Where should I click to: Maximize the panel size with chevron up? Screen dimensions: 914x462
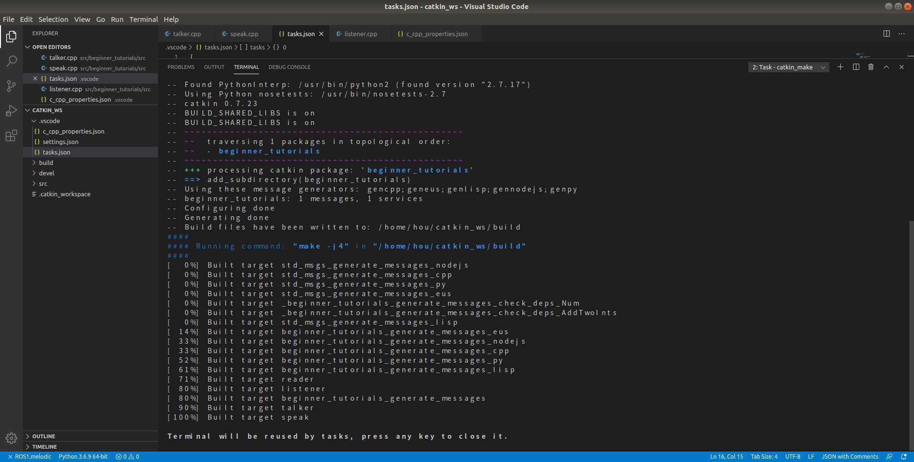[886, 67]
